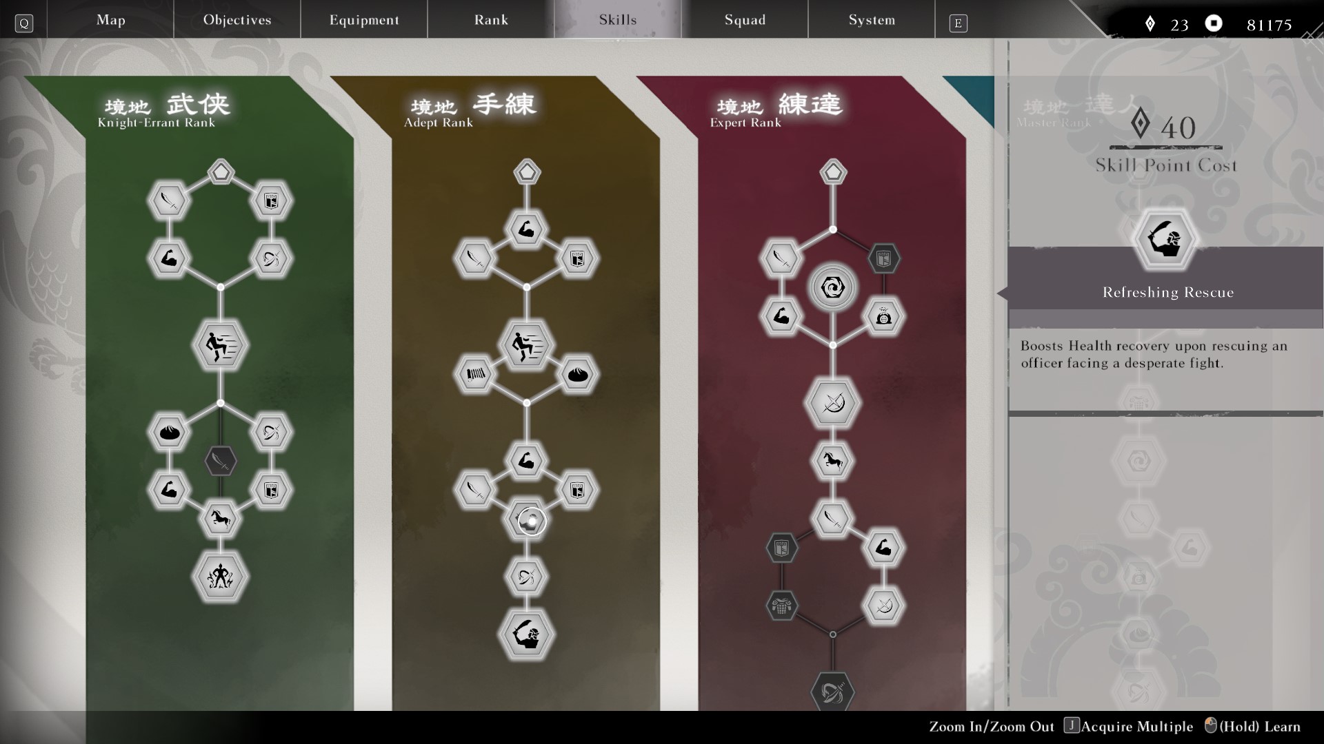Click the Refreshing Rescue icon in detail panel
This screenshot has width=1324, height=744.
pos(1165,240)
